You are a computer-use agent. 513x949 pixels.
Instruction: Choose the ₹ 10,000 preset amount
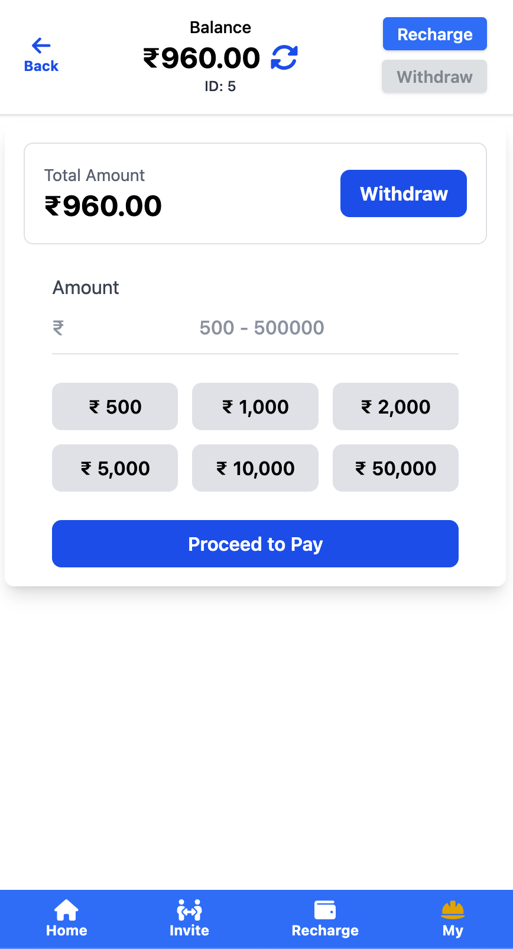tap(255, 468)
